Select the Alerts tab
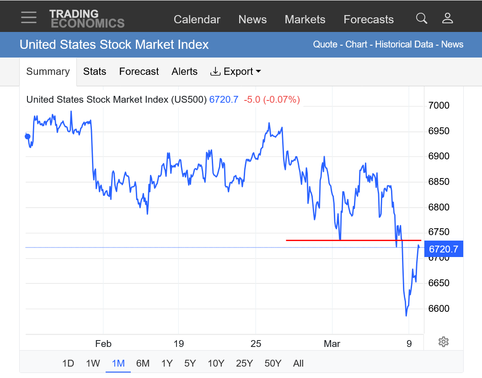The height and width of the screenshot is (378, 482). (185, 72)
